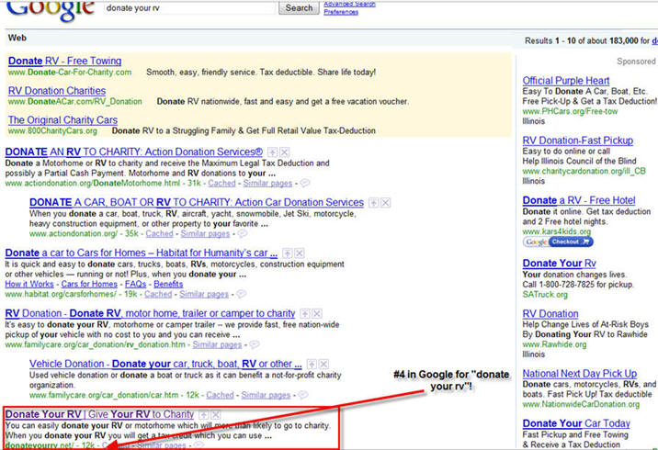Click the green URL 'www.PHCars.org/Free-tow'
The width and height of the screenshot is (658, 450).
pos(570,111)
